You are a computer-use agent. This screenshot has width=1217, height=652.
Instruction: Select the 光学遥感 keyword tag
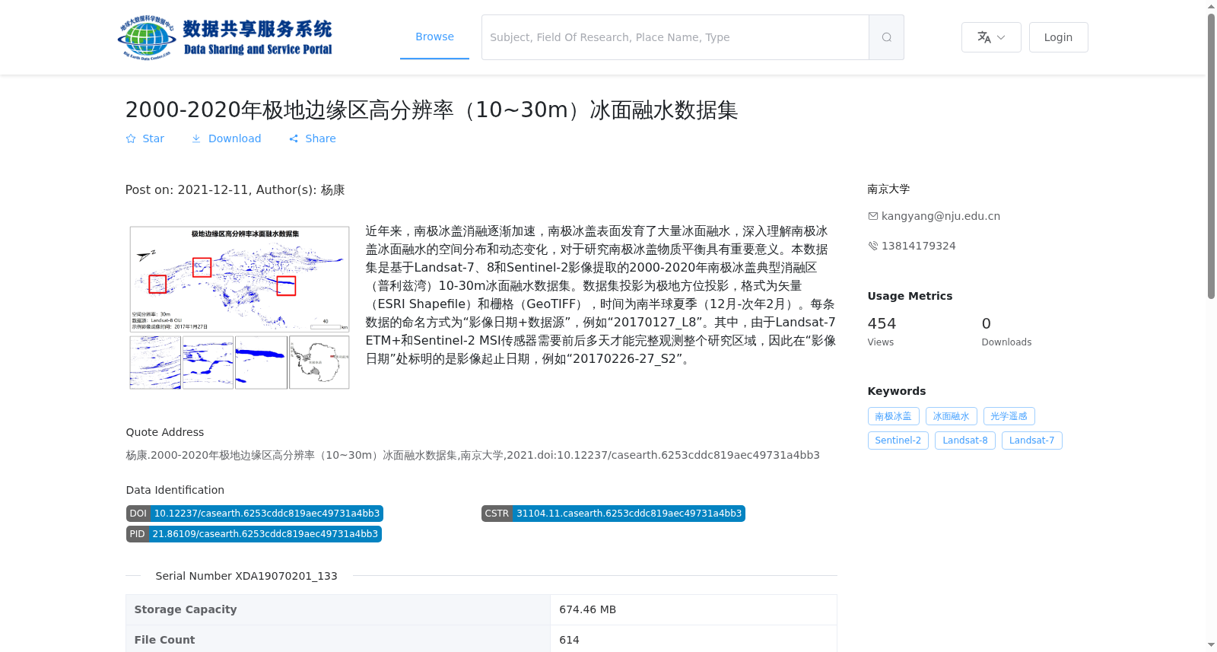point(1009,416)
